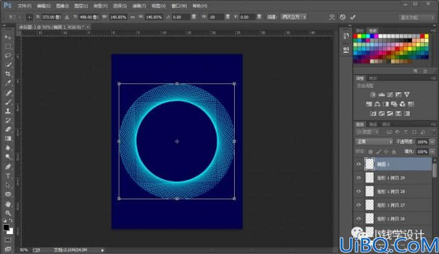The height and width of the screenshot is (254, 439).
Task: Select the Blur tool
Action: point(8,148)
